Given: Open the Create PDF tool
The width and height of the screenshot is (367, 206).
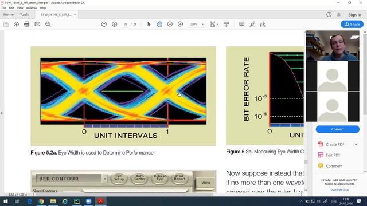Looking at the screenshot, I should 335,144.
